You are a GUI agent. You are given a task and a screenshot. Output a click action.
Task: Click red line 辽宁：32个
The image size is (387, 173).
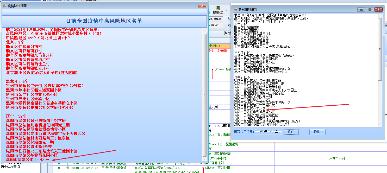16,116
